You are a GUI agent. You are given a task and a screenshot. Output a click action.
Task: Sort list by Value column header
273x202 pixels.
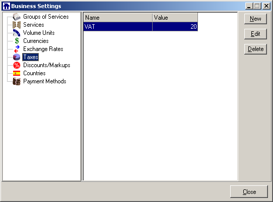tap(175, 18)
